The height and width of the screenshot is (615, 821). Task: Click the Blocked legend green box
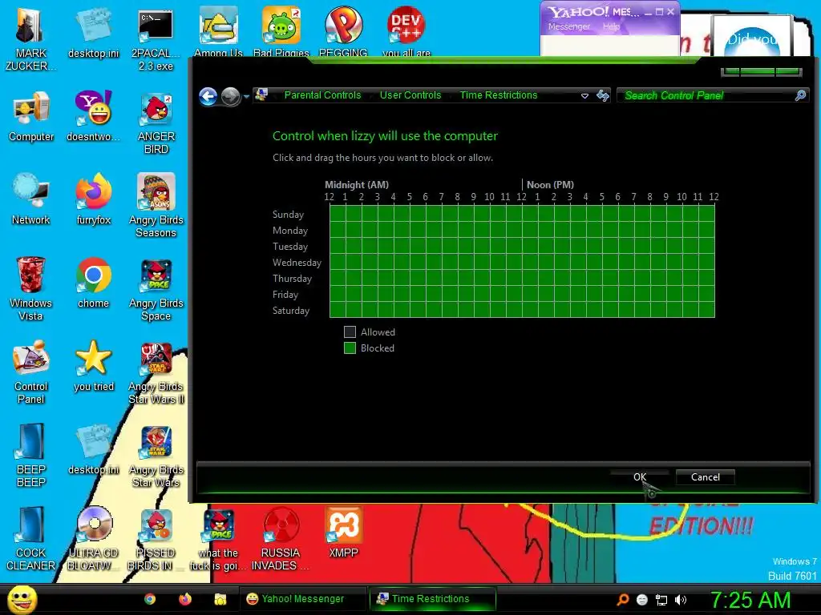(x=350, y=348)
